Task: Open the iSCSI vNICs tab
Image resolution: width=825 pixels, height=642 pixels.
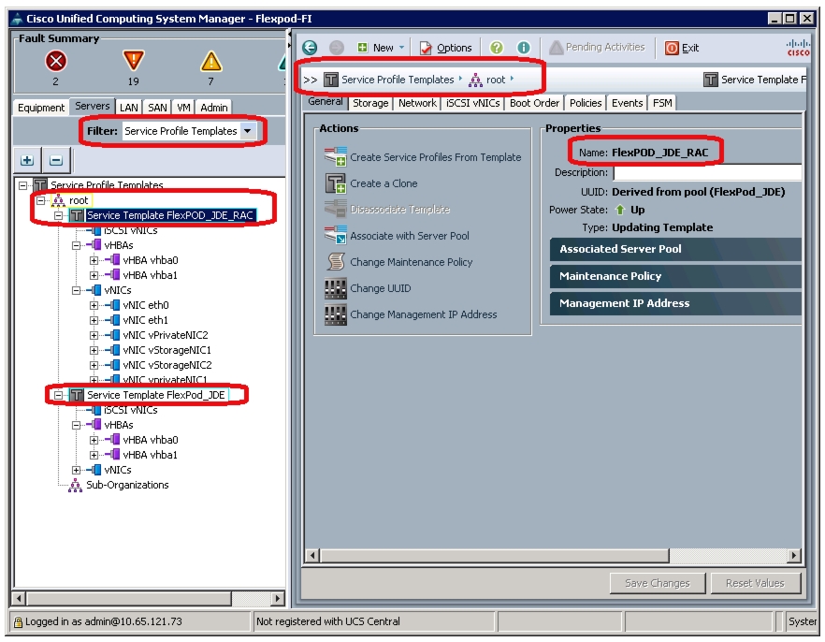Action: pyautogui.click(x=473, y=103)
